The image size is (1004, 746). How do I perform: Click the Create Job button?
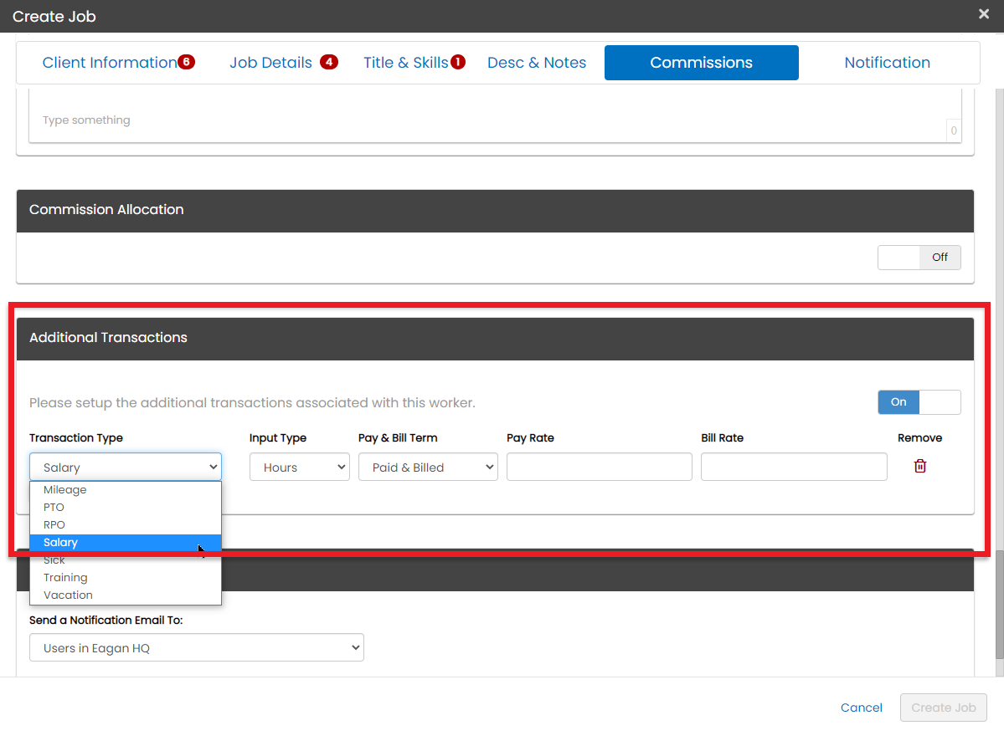(x=943, y=708)
